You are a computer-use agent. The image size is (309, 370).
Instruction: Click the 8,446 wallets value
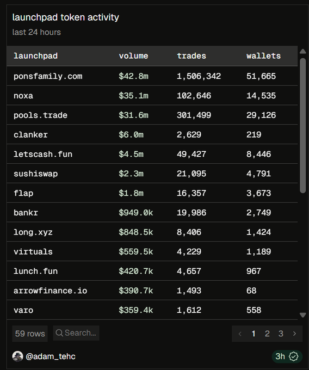[x=259, y=155]
